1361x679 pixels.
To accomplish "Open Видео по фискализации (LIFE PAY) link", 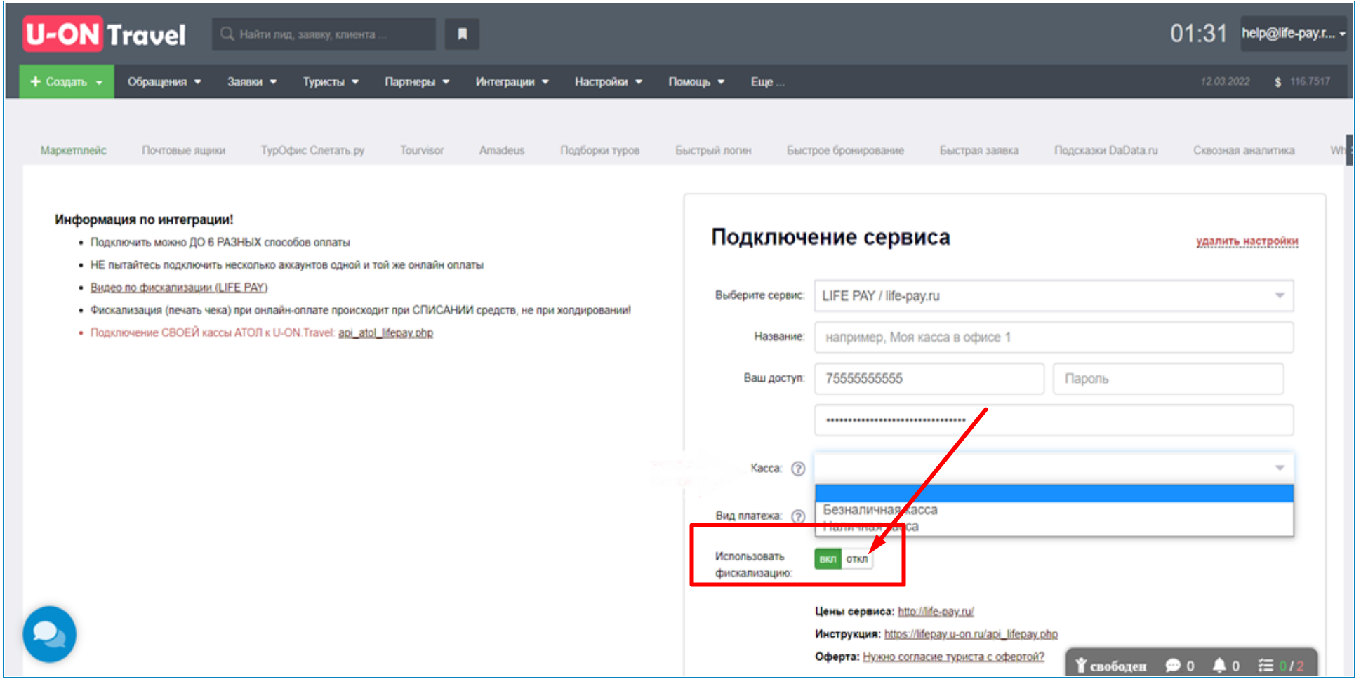I will point(179,288).
